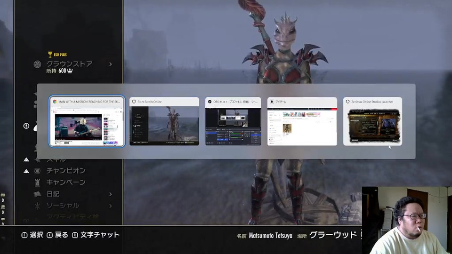This screenshot has width=452, height=254.
Task: Click the 選択 key prompt
Action: point(32,235)
